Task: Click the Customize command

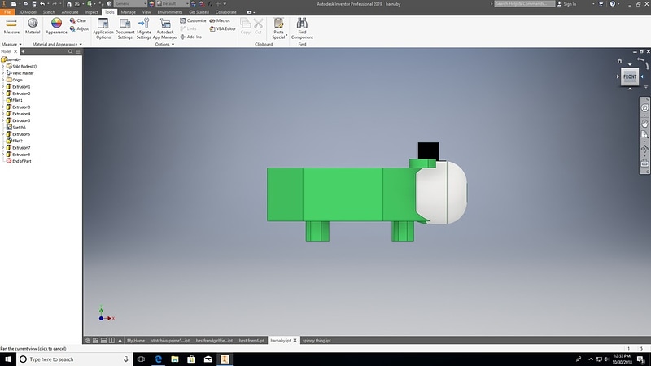Action: pos(193,20)
